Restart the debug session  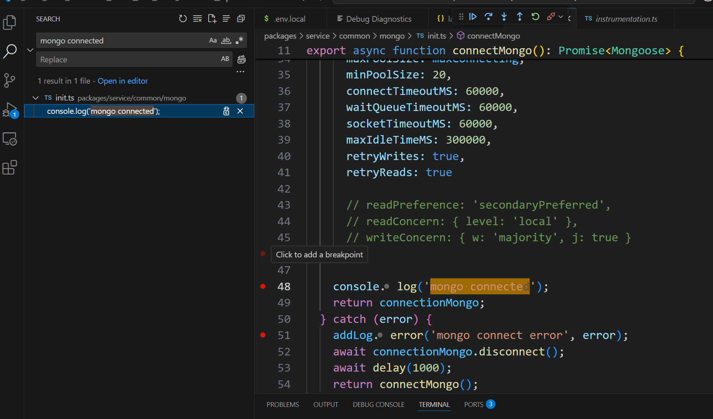click(535, 16)
